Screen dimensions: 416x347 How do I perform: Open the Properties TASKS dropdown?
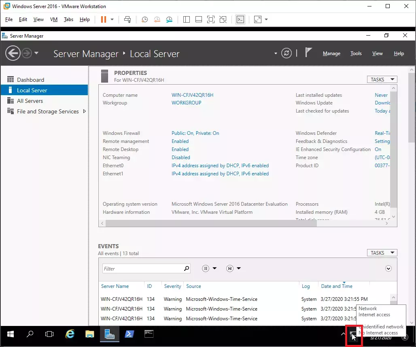[x=382, y=79]
